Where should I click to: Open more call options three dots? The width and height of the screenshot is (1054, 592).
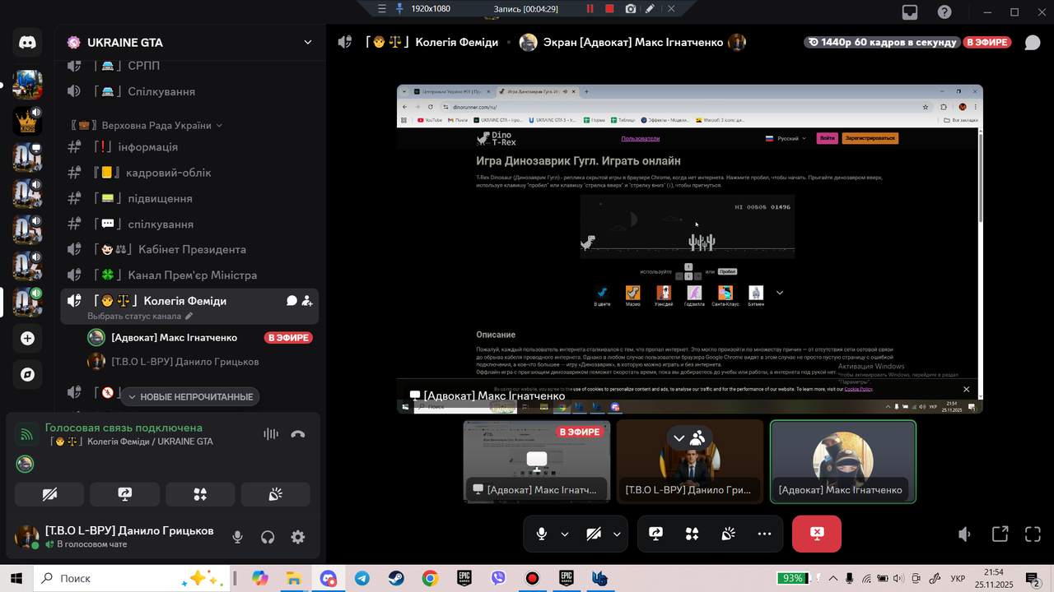(x=764, y=534)
